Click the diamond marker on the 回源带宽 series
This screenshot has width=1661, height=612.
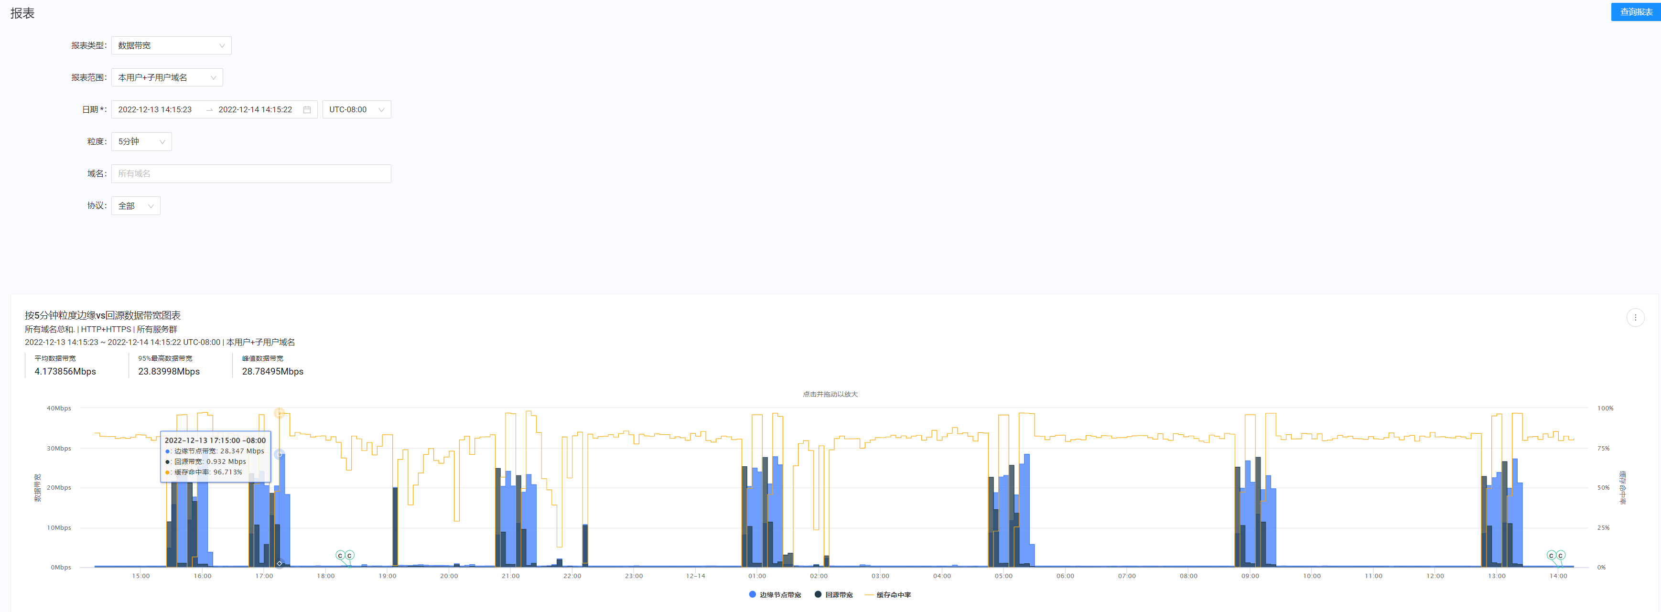click(x=279, y=563)
